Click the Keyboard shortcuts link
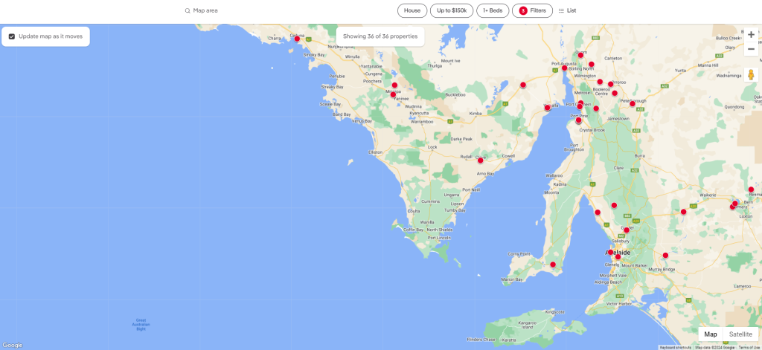This screenshot has width=762, height=350. pos(676,347)
